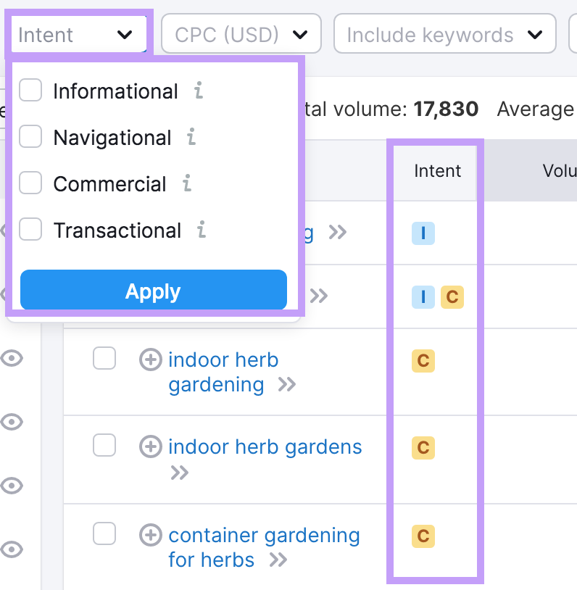The width and height of the screenshot is (577, 590).
Task: Enable the Commercial intent filter checkbox
Action: tap(30, 183)
